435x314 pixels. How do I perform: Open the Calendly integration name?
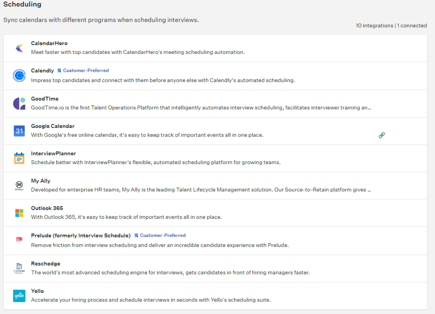tap(42, 71)
